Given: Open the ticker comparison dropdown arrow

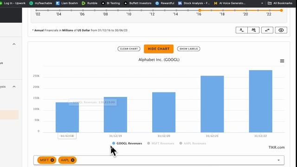Looking at the screenshot, I should click(x=278, y=160).
